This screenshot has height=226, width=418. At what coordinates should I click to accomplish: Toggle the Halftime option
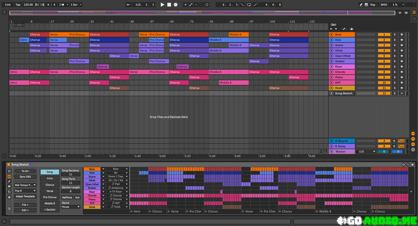pos(67,197)
